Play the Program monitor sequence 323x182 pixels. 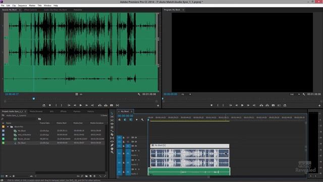click(242, 105)
